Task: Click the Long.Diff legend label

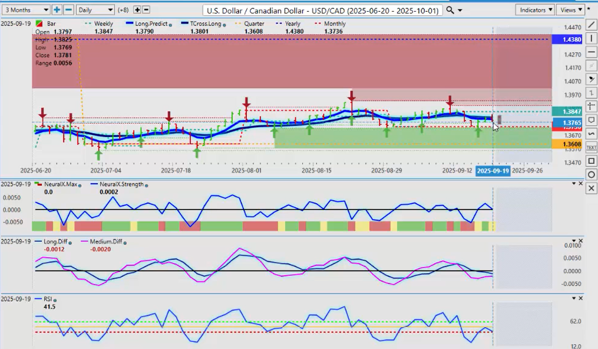Action: pyautogui.click(x=55, y=241)
